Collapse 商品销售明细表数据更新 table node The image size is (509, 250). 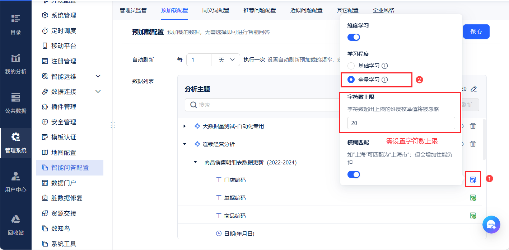(196, 162)
